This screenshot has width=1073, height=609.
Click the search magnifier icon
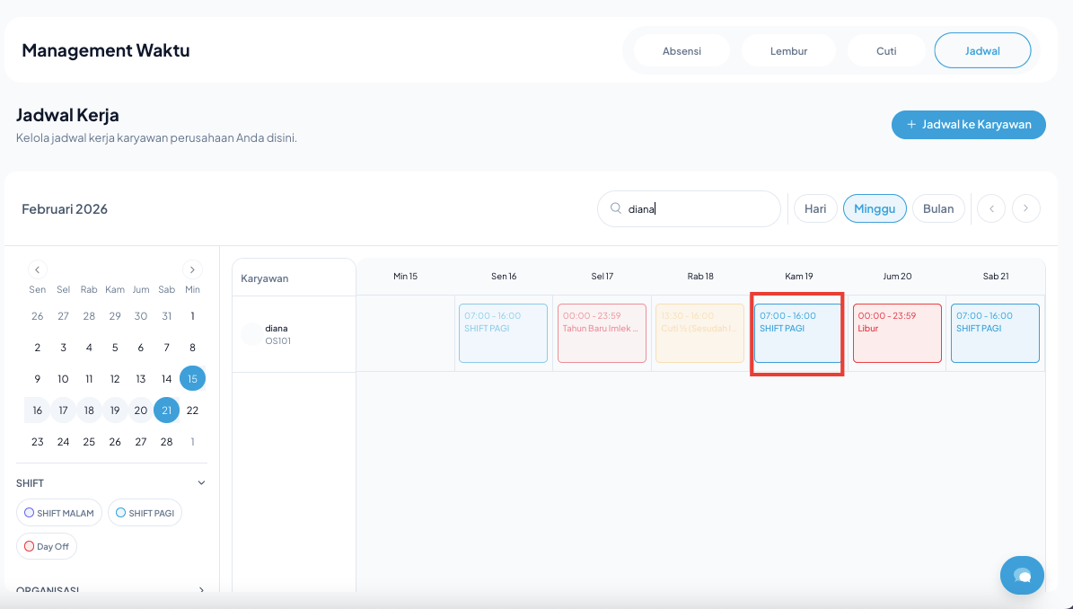[616, 208]
